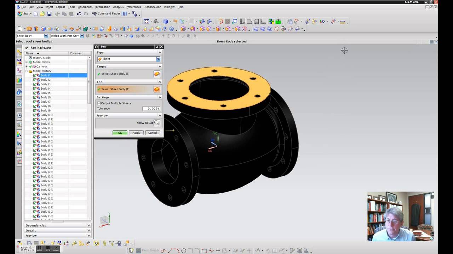The height and width of the screenshot is (254, 453).
Task: Click the Save floppy disk icon
Action: [49, 14]
